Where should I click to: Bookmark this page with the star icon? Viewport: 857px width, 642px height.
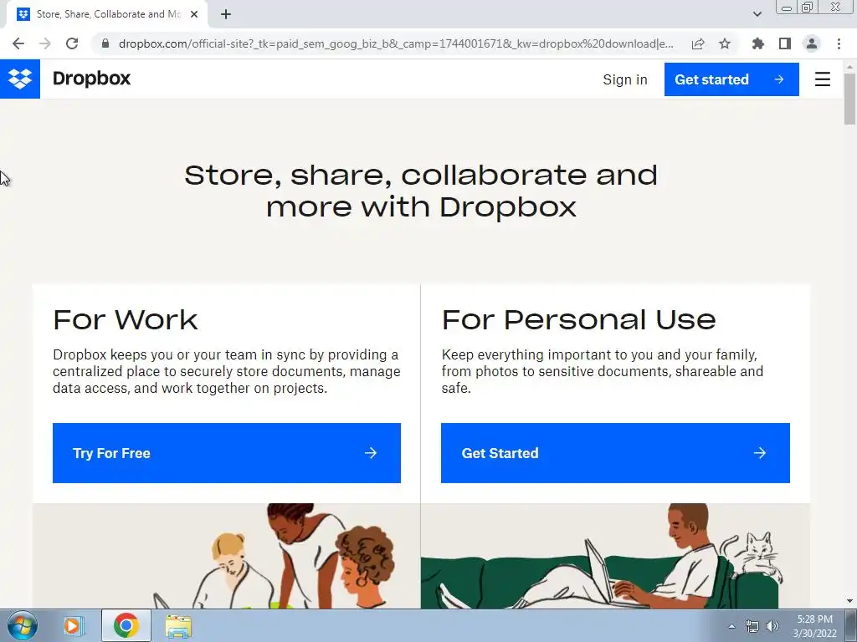tap(725, 43)
